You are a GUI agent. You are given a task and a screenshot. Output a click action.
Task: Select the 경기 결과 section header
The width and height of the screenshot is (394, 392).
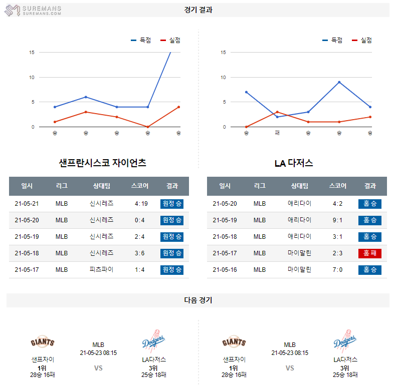click(198, 10)
